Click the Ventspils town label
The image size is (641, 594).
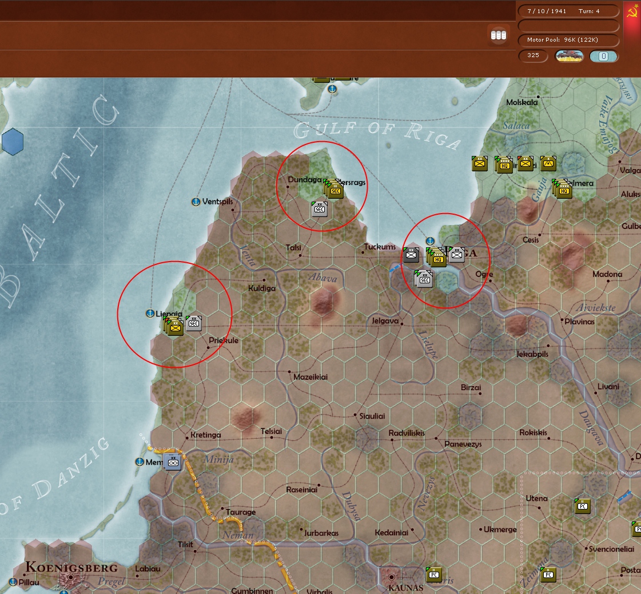[217, 201]
